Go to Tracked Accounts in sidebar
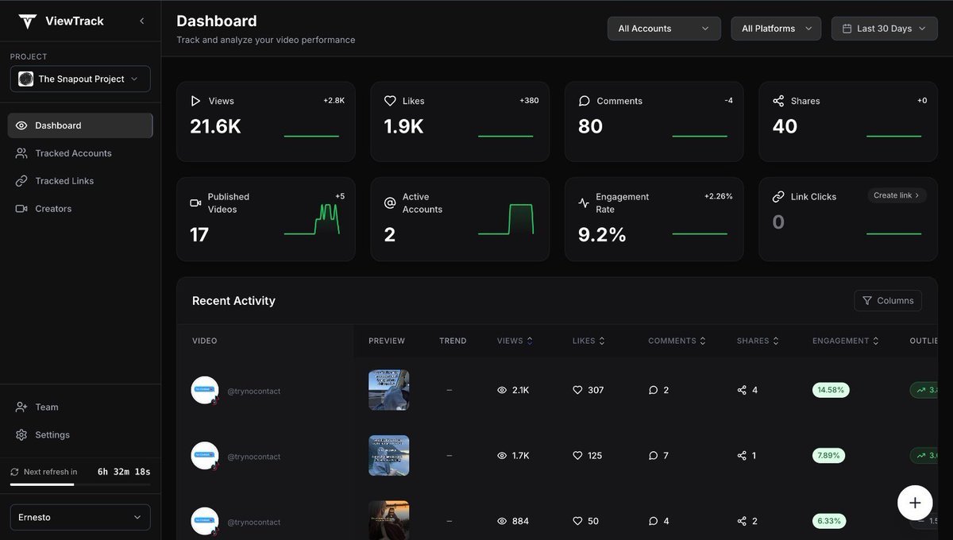Viewport: 953px width, 540px height. pos(73,153)
